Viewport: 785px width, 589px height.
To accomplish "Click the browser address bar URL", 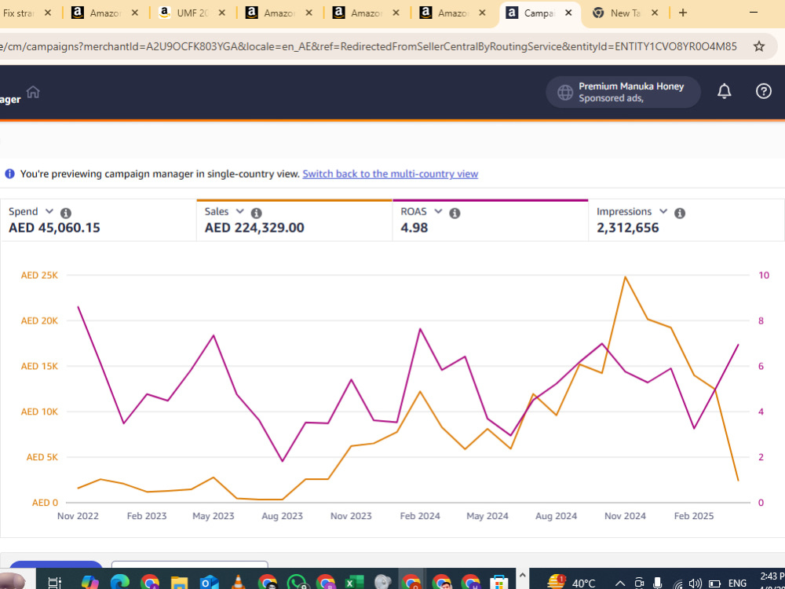I will [x=368, y=46].
